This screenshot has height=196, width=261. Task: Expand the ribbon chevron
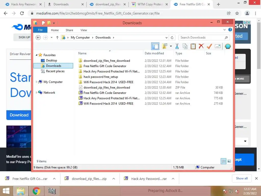pos(224,30)
